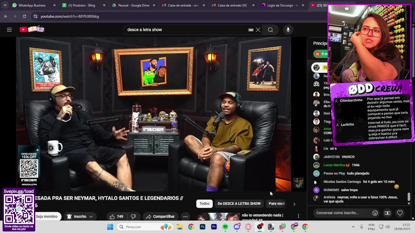415x233 pixels.
Task: Click the video player area
Action: 154,114
